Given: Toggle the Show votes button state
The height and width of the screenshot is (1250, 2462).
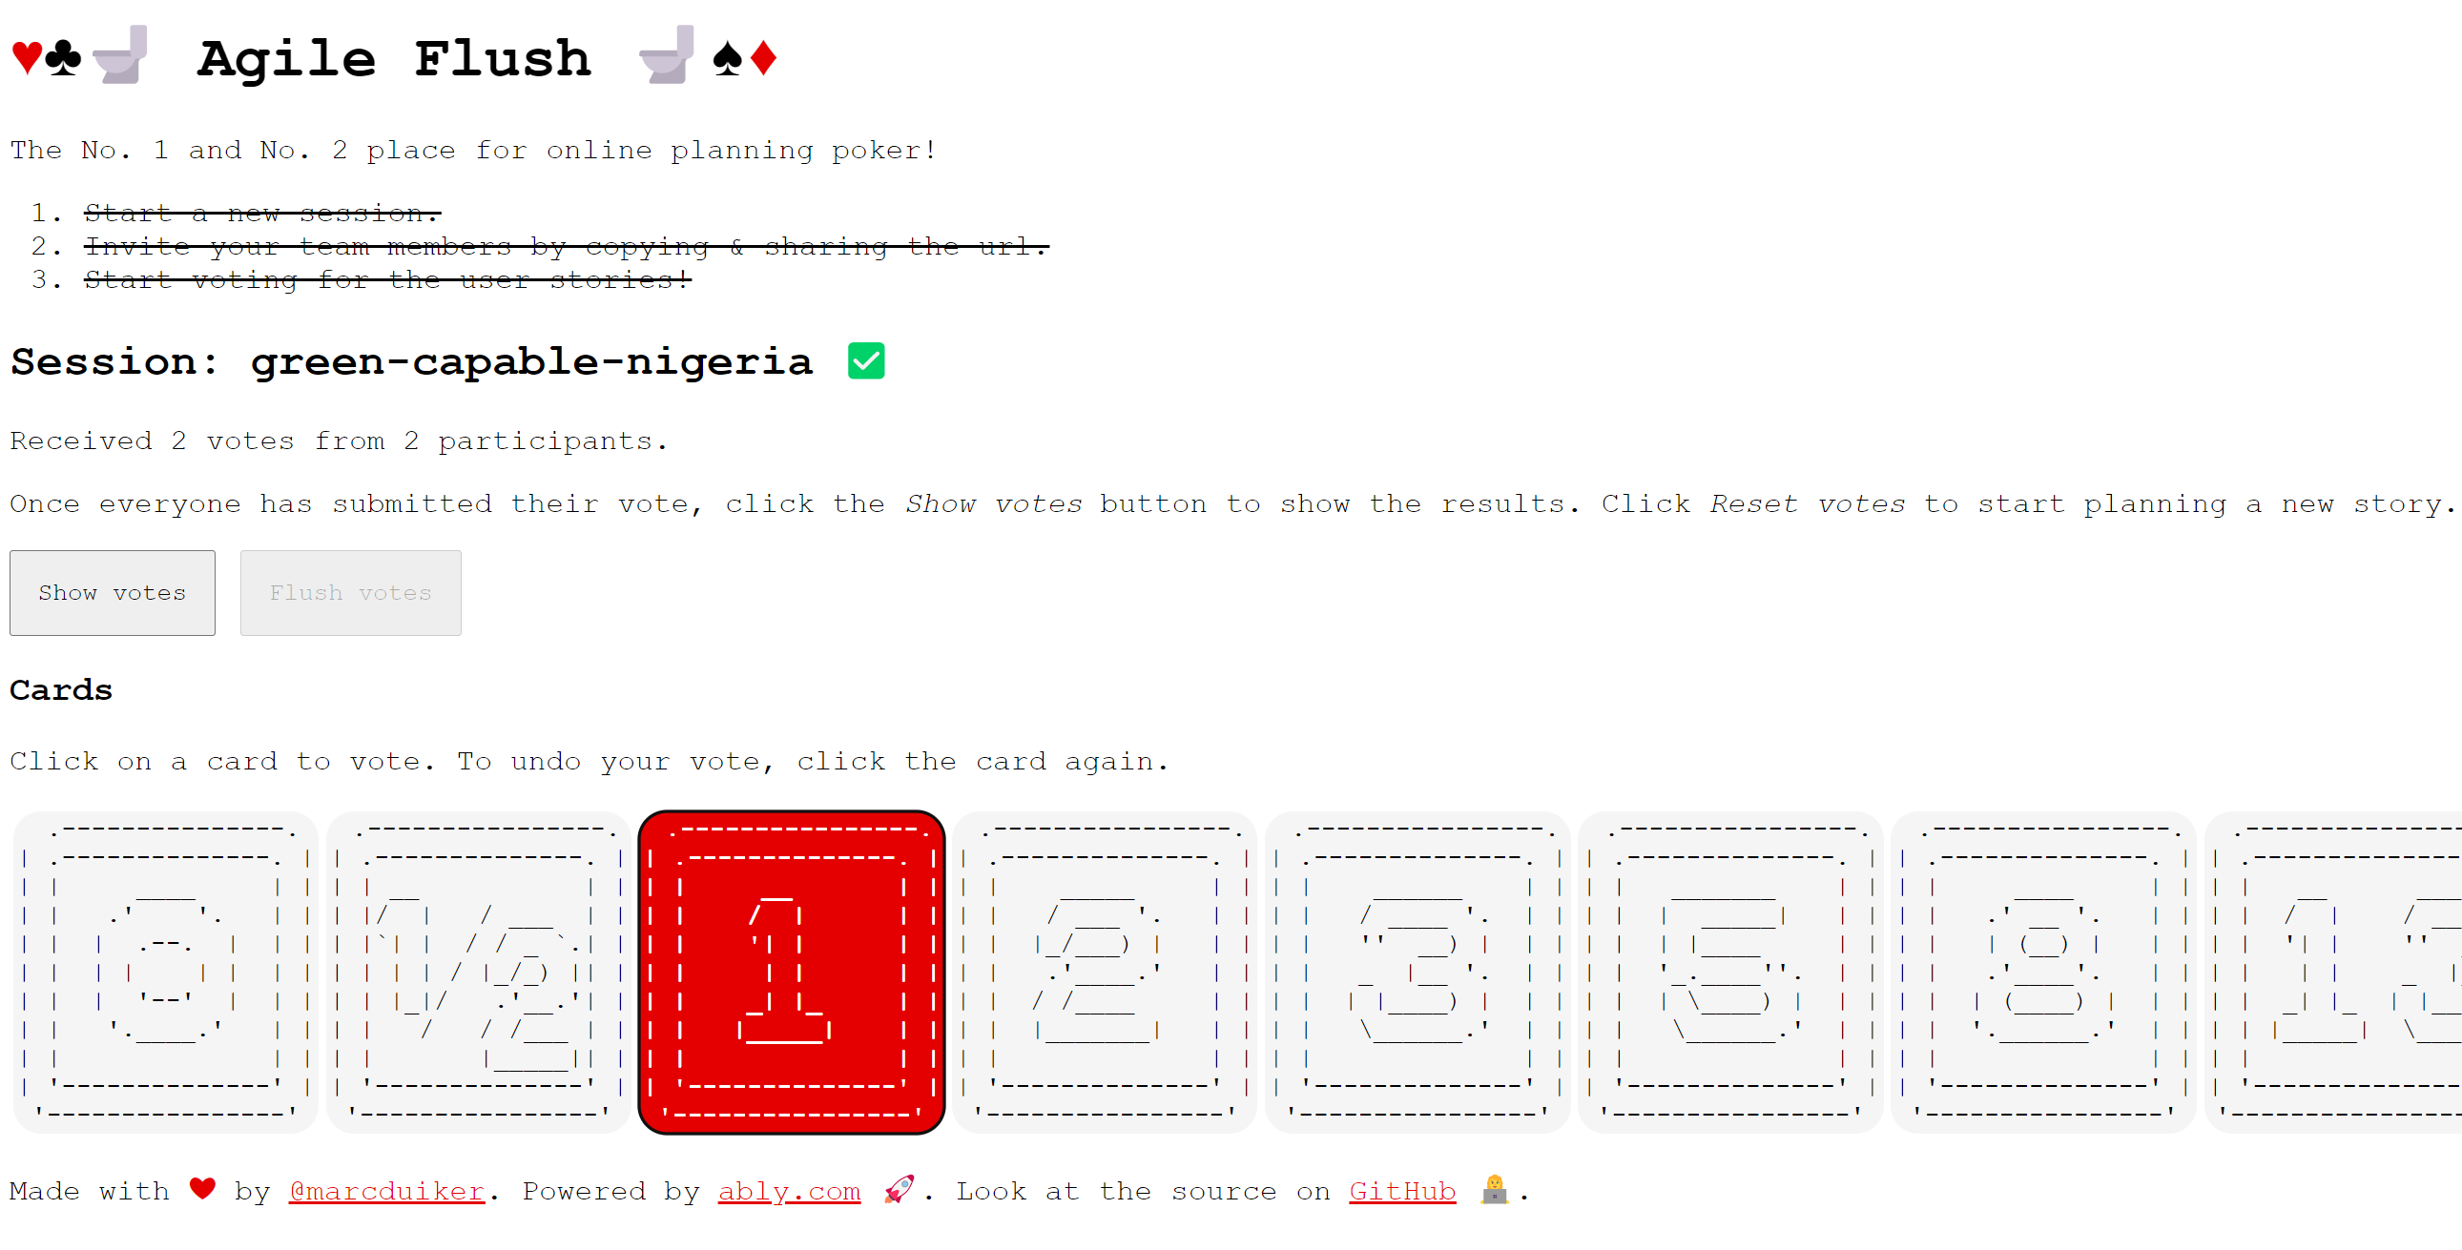Looking at the screenshot, I should 112,591.
